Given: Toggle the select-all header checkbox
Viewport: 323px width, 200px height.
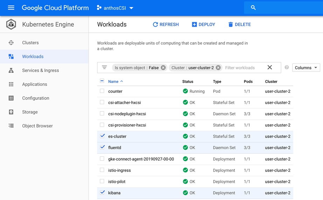Looking at the screenshot, I should pyautogui.click(x=102, y=81).
